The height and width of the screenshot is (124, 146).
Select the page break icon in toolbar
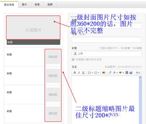pyautogui.click(x=127, y=72)
